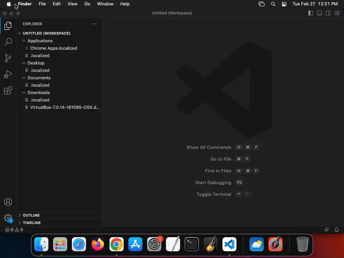
Task: Open the Run and Debug view
Action: (x=8, y=74)
